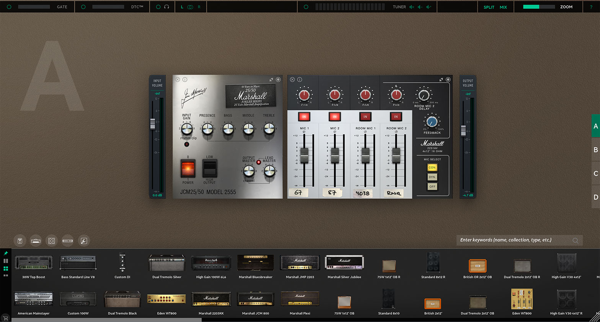Open info for the Marshall amp module

tap(185, 80)
